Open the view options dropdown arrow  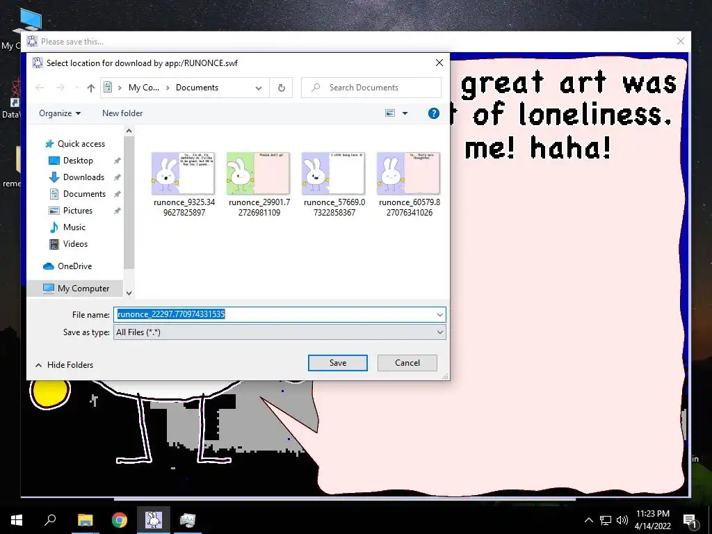point(405,113)
